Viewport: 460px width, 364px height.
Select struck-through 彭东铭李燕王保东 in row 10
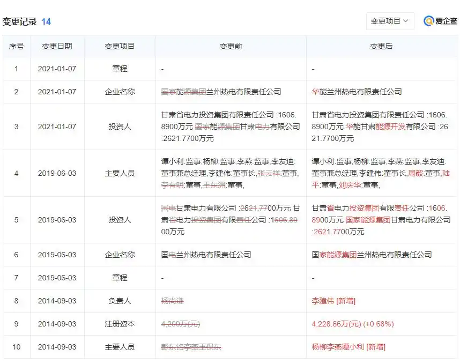tap(191, 347)
